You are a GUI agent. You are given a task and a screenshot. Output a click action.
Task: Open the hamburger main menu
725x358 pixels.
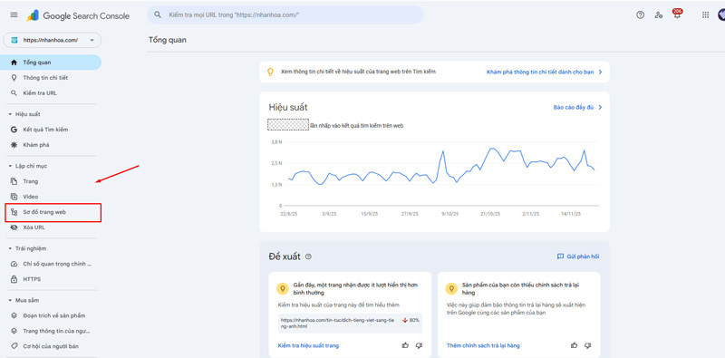tap(14, 15)
